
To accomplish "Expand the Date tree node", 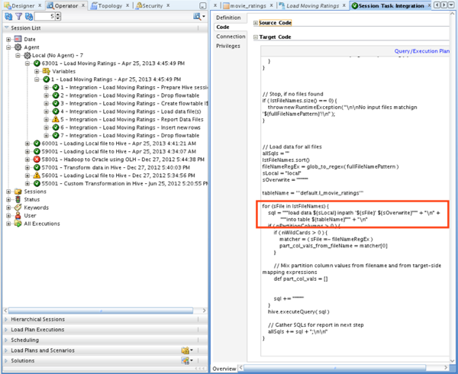I will tap(8, 38).
